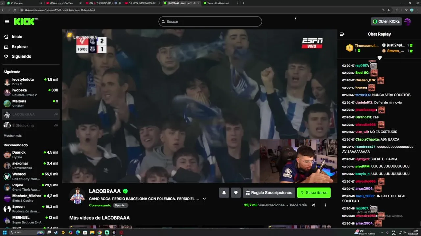The height and width of the screenshot is (236, 421).
Task: Open Microsoft Edge from the taskbar
Action: click(x=78, y=232)
